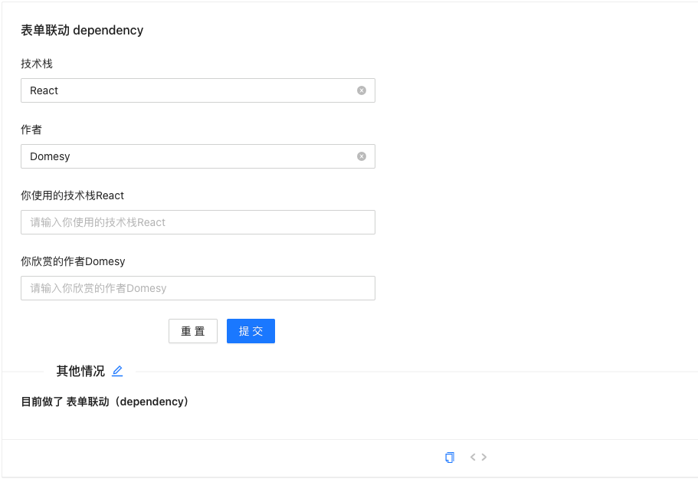Click the 请输入你使用的技术栈React input box

(198, 222)
